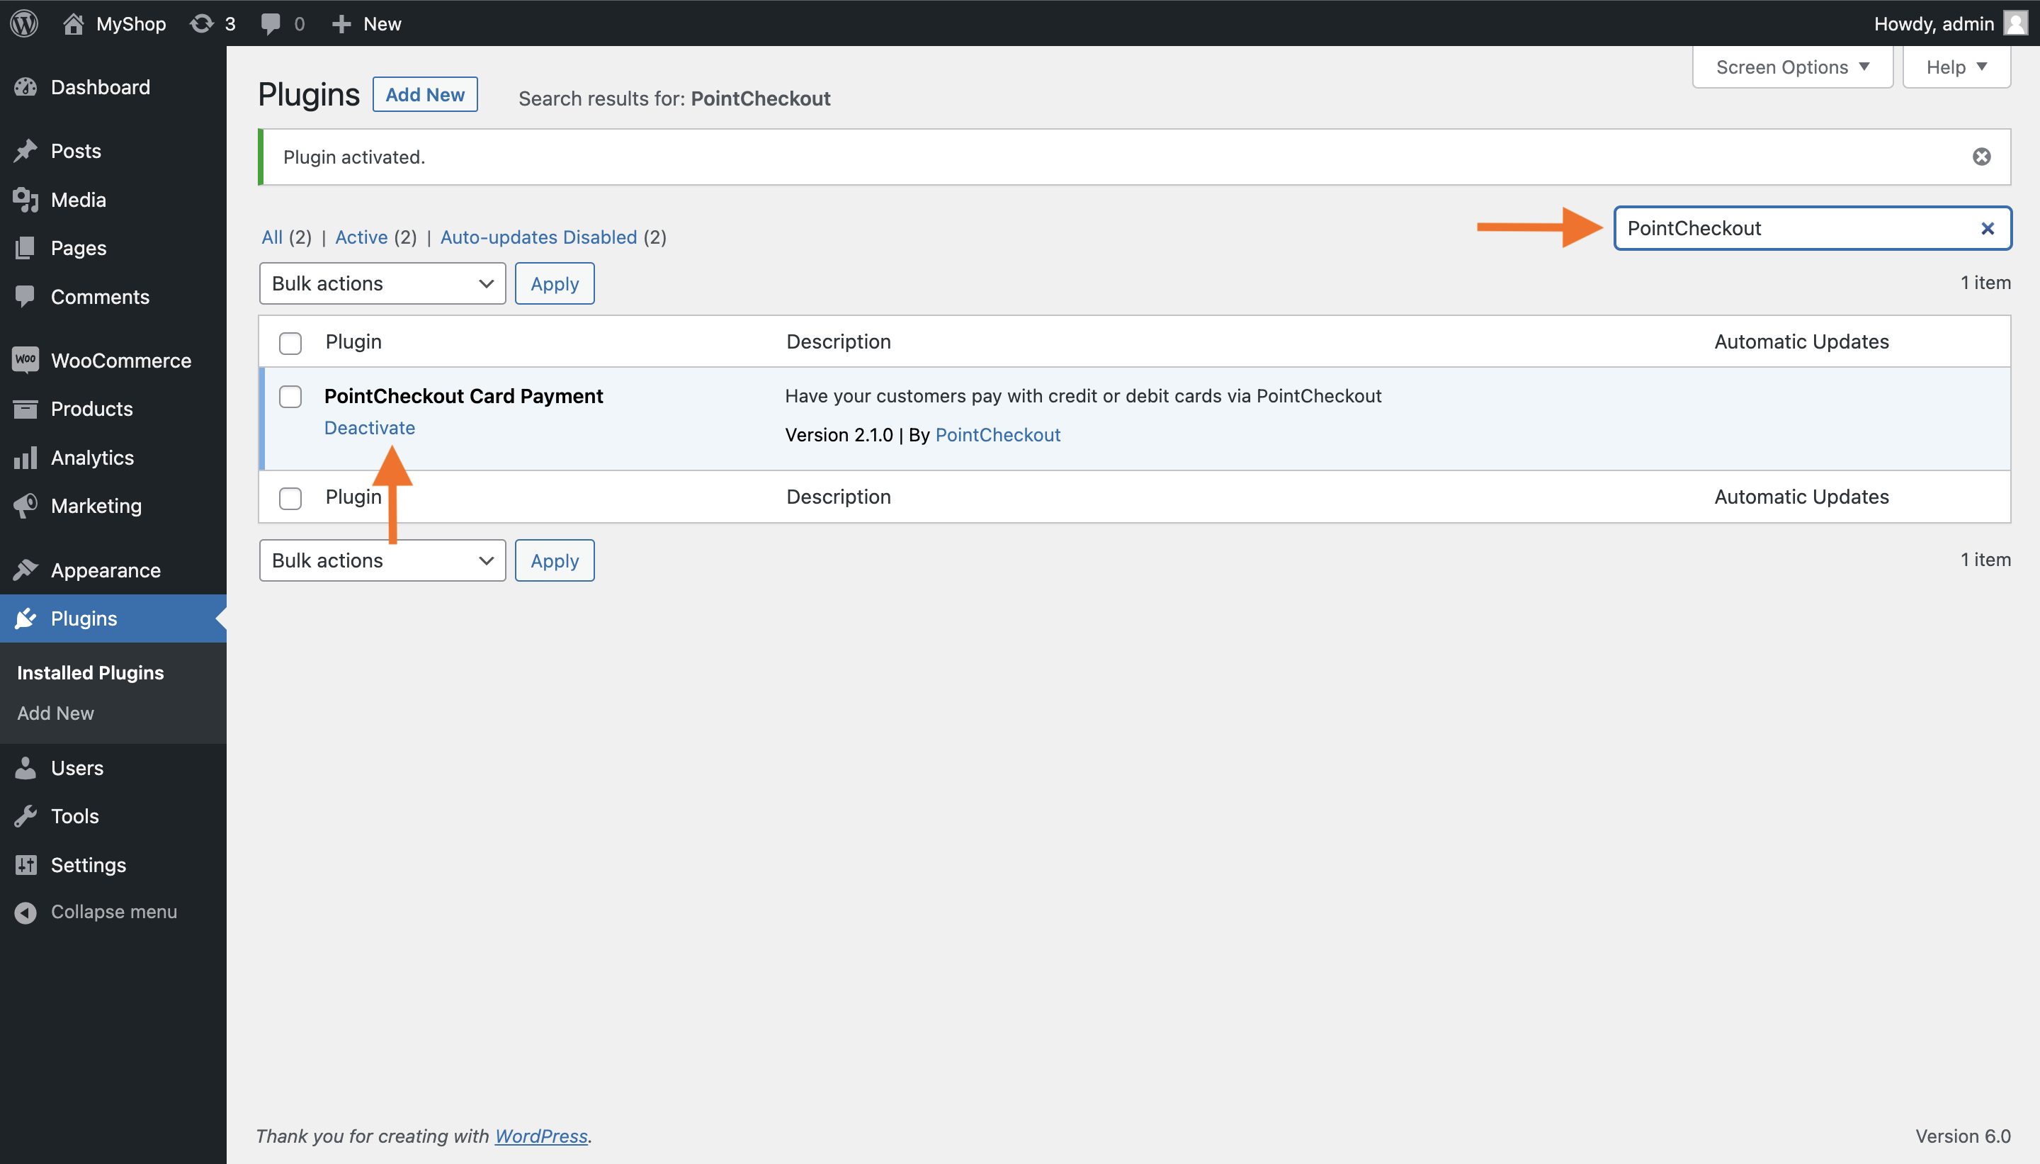Go to WooCommerce menu label
Image resolution: width=2040 pixels, height=1164 pixels.
[x=121, y=361]
